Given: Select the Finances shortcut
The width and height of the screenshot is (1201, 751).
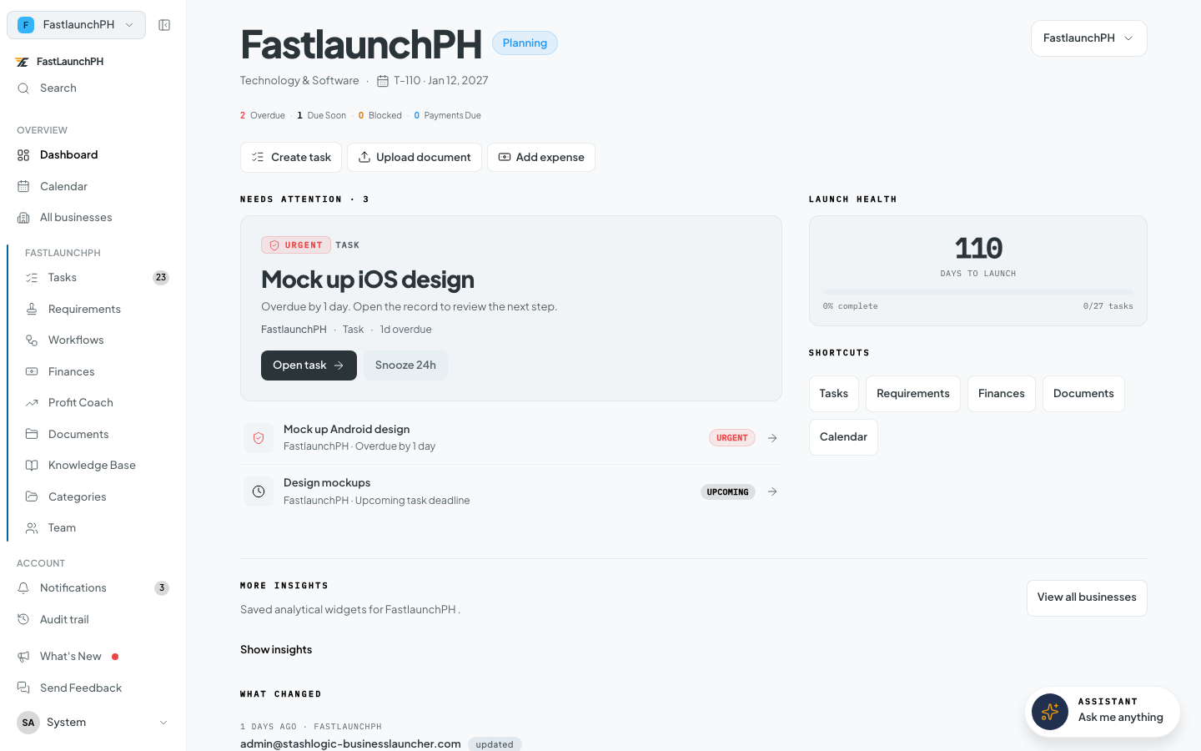Looking at the screenshot, I should pyautogui.click(x=1001, y=394).
